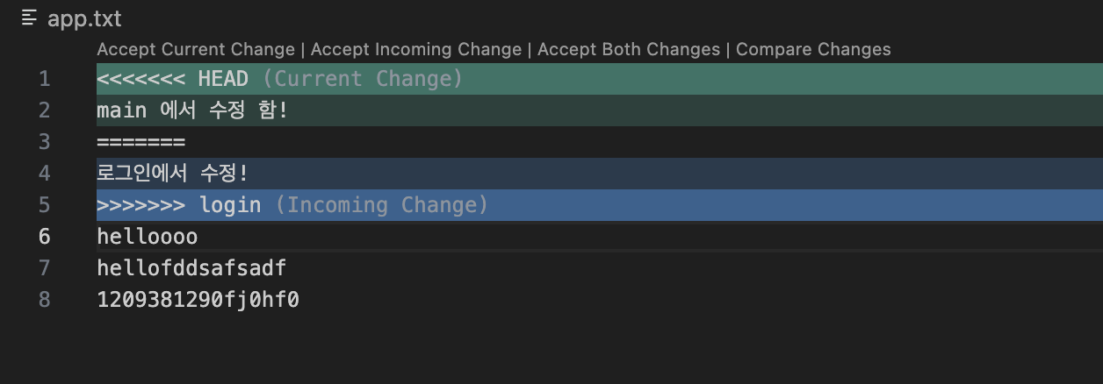
Task: Click the ======= separator text
Action: 141,142
